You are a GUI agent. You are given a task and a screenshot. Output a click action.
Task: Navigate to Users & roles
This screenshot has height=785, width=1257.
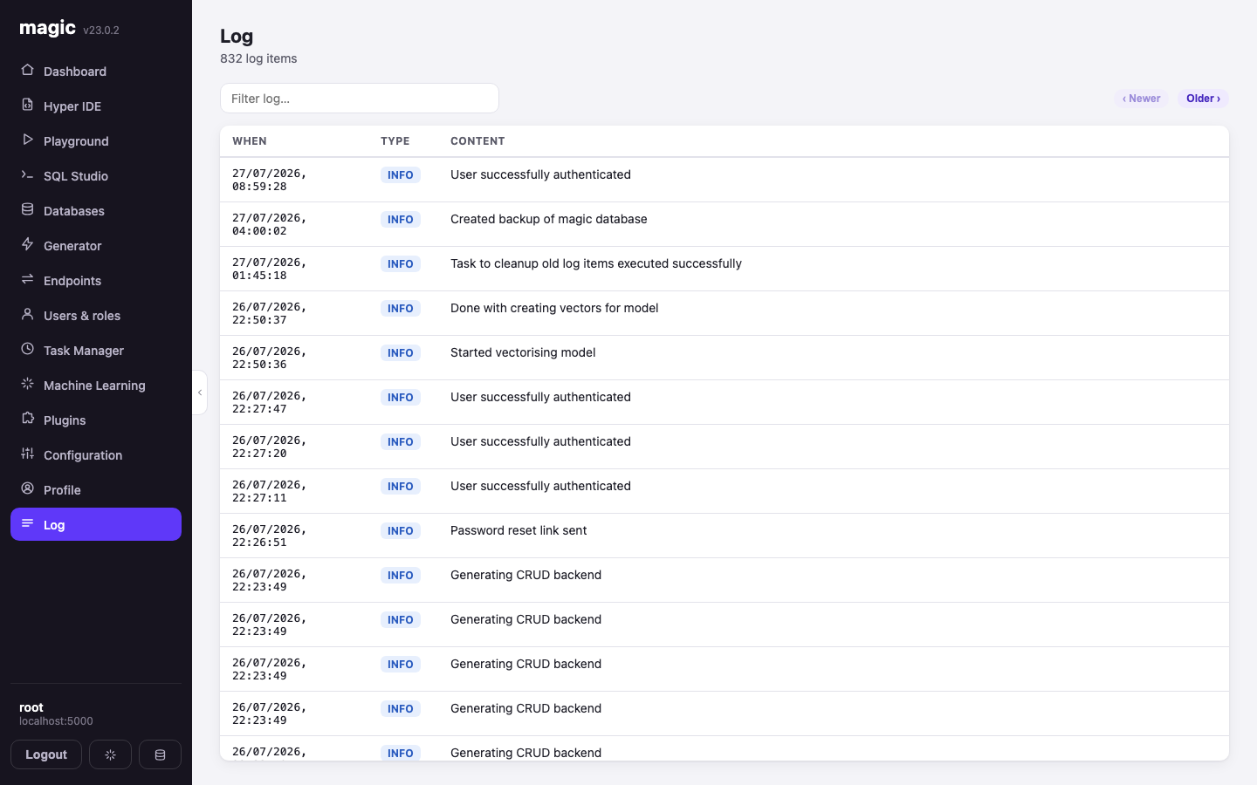tap(96, 315)
